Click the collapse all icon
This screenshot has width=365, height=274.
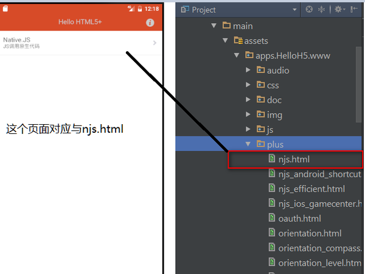[321, 10]
